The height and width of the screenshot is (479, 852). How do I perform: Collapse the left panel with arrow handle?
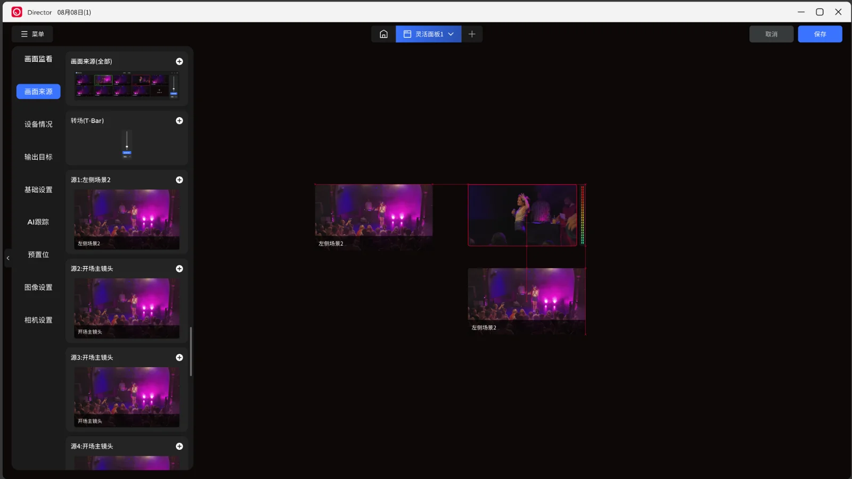[x=8, y=258]
